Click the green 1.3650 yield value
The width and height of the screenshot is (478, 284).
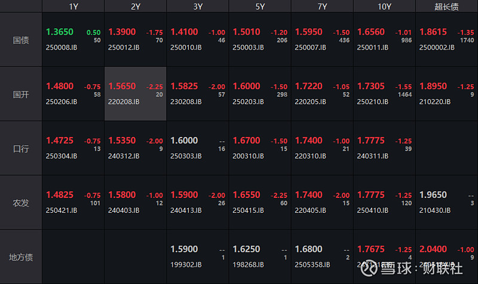[x=60, y=32]
